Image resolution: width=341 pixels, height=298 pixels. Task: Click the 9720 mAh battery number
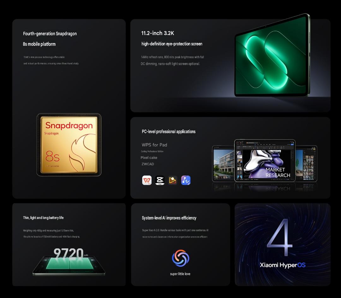[69, 253]
